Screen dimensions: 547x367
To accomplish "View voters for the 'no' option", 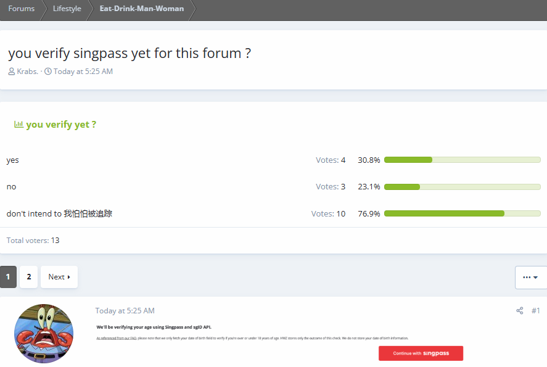I will pyautogui.click(x=331, y=187).
